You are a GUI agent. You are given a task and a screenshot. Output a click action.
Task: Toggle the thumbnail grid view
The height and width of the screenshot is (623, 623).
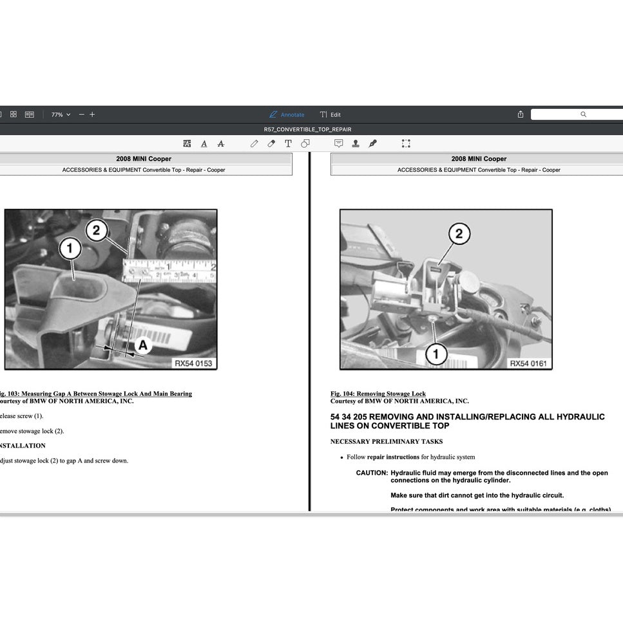point(13,114)
